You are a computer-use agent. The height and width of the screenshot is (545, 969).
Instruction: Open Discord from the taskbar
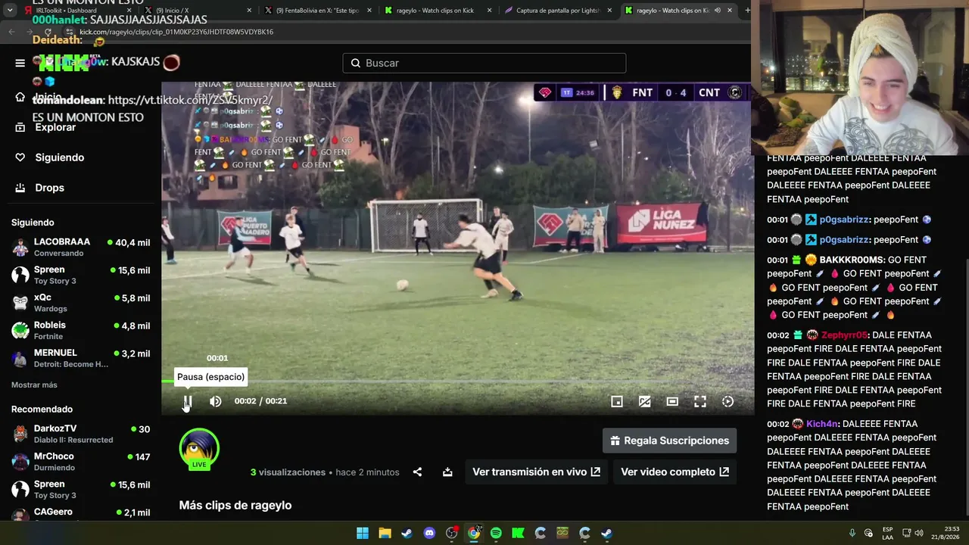[429, 533]
